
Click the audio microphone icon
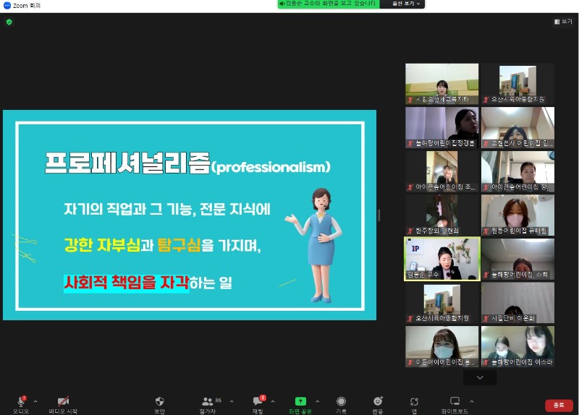(20, 401)
